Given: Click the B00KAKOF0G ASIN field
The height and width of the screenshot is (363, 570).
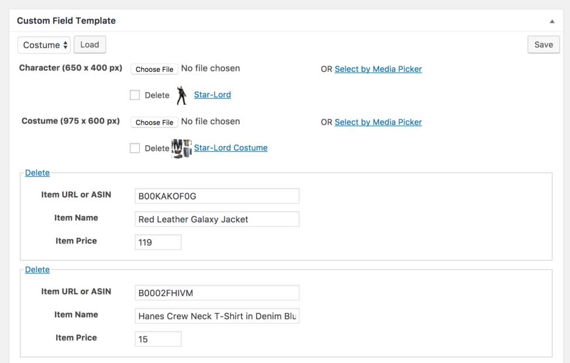Looking at the screenshot, I should point(217,196).
